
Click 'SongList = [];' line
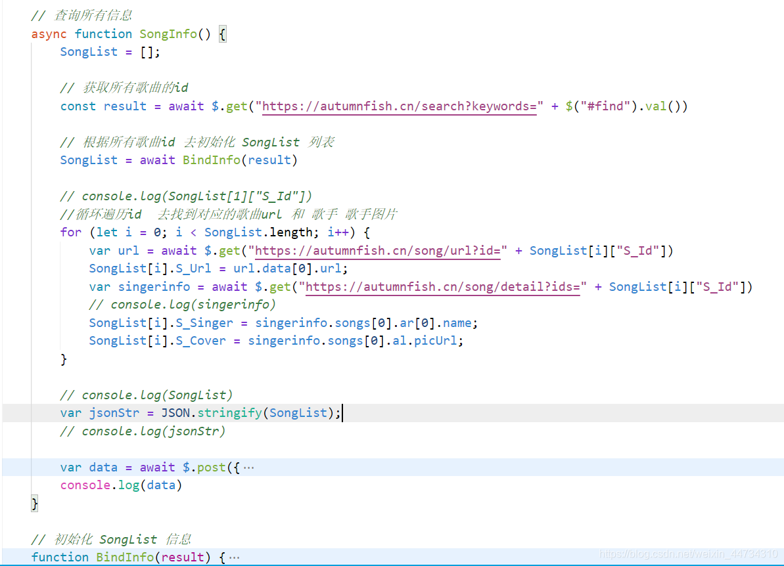(110, 52)
